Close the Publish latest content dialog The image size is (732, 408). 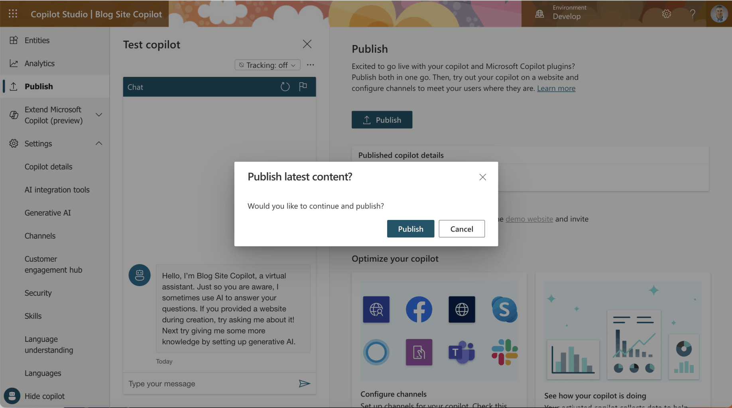(482, 177)
